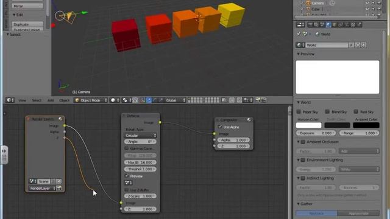Open the World properties tab icon
Viewport: 390px width, 219px height.
pos(328,24)
